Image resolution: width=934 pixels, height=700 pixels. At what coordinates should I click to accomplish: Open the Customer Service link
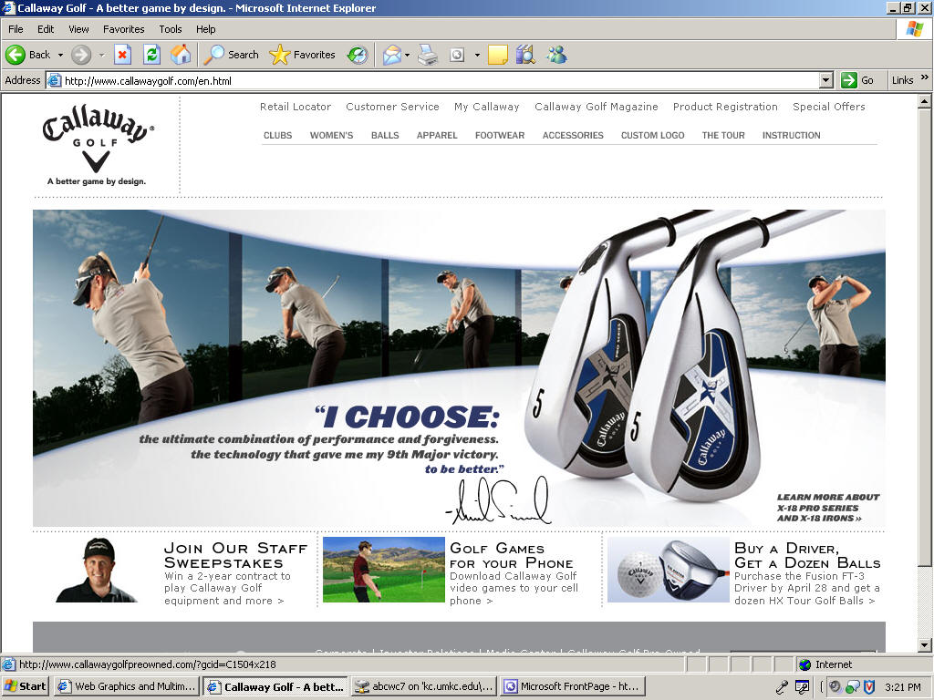click(x=392, y=107)
